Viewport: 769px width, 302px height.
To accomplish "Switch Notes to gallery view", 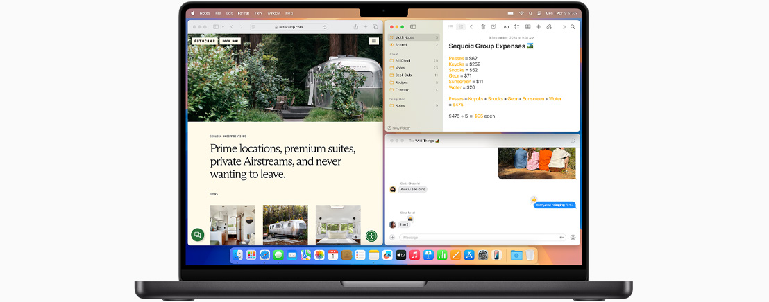I will pos(460,27).
